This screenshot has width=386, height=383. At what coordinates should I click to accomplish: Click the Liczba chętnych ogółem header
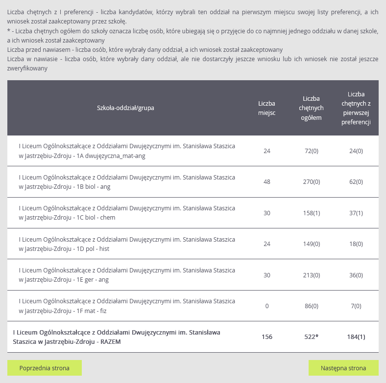[x=312, y=108]
